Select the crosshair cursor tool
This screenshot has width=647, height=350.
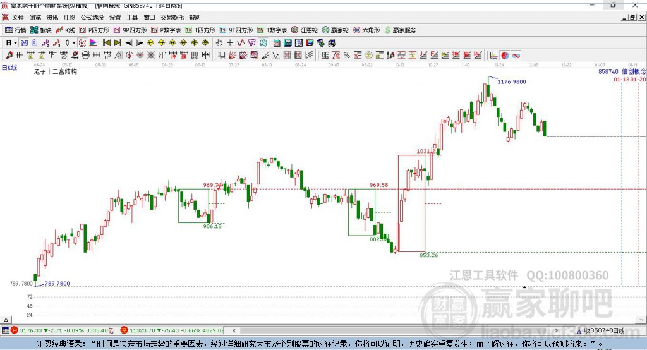coord(230,43)
